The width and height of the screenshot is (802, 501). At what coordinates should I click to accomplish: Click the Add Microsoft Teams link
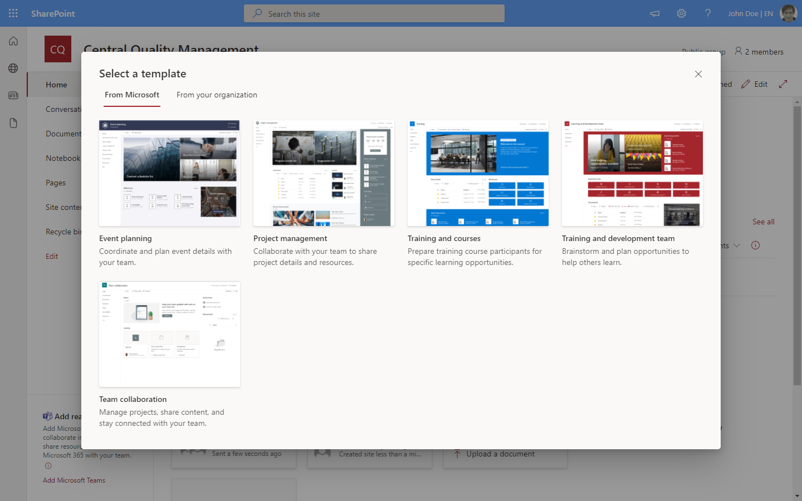click(x=74, y=480)
